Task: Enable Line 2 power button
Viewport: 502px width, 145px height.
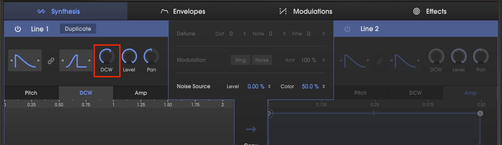Action: pos(347,29)
